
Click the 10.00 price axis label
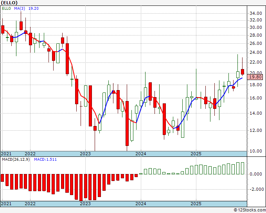pos(256,151)
